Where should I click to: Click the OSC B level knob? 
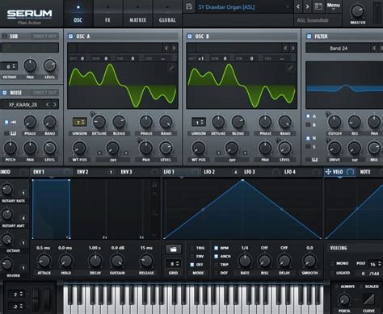point(284,149)
